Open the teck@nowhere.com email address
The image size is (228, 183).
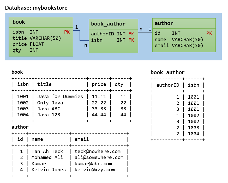pyautogui.click(x=98, y=152)
